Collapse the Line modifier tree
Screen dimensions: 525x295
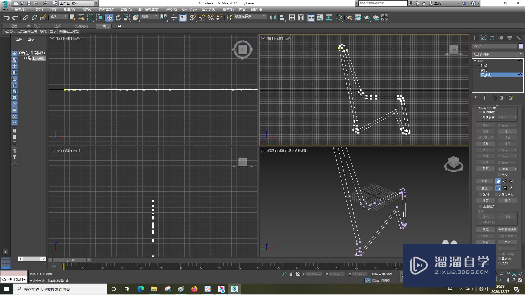(x=475, y=61)
